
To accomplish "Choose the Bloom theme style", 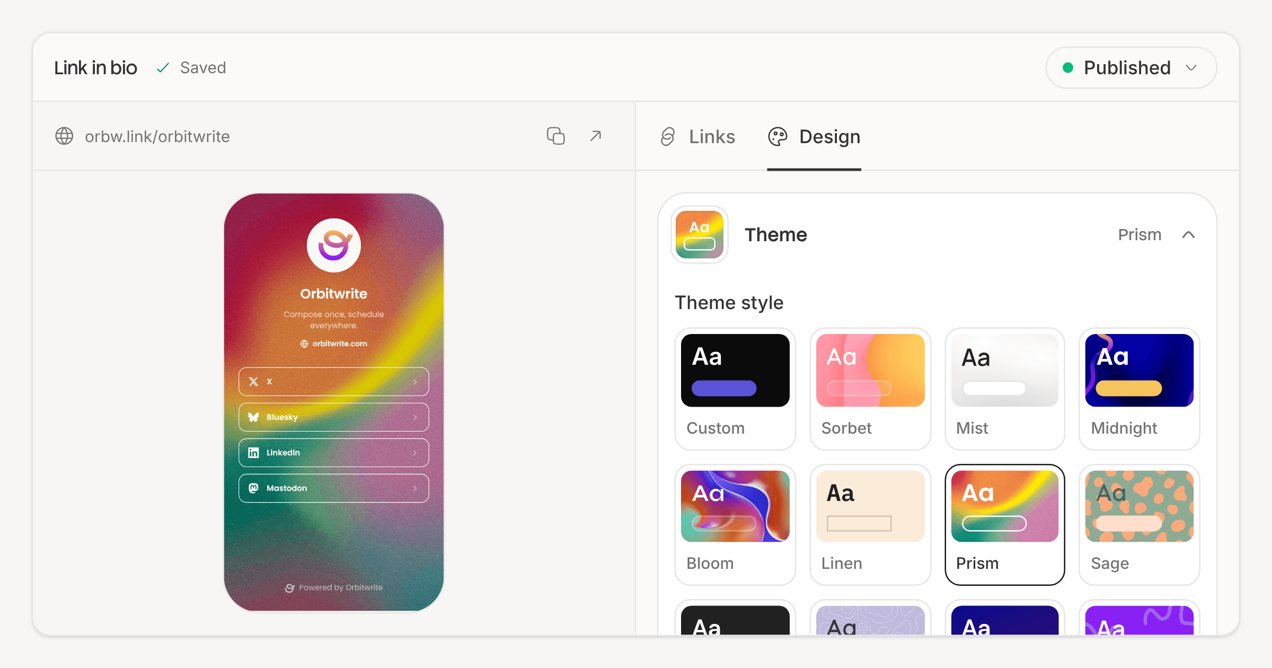I will coord(735,525).
